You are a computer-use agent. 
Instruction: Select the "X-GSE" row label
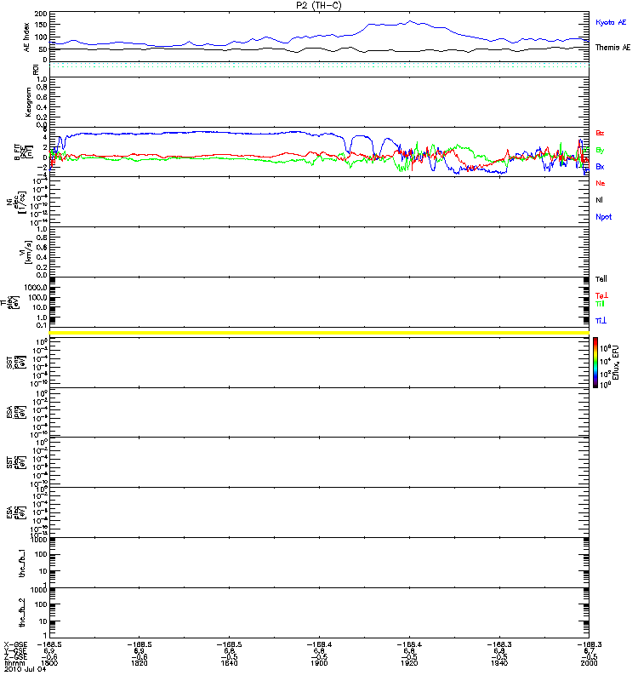click(15, 644)
